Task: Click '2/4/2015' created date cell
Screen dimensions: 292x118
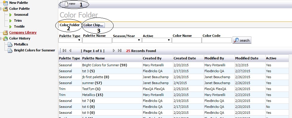Action: [180, 83]
